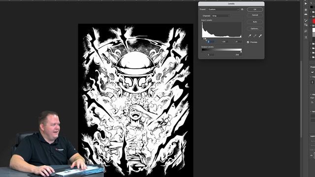Click the output highlights 255 field
315x177 pixels.
238,55
